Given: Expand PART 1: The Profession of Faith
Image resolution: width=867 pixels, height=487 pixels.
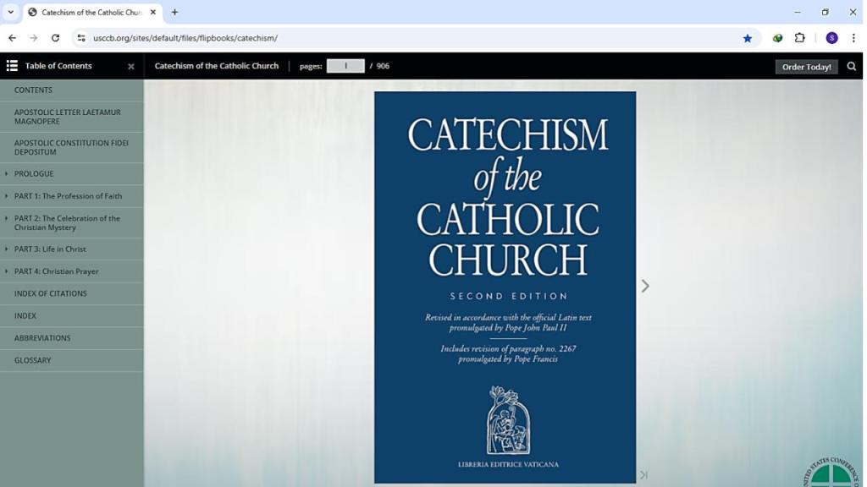Looking at the screenshot, I should click(7, 196).
